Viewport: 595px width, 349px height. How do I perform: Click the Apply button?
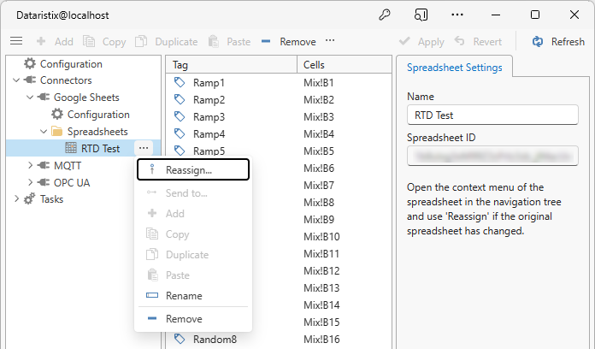(421, 41)
